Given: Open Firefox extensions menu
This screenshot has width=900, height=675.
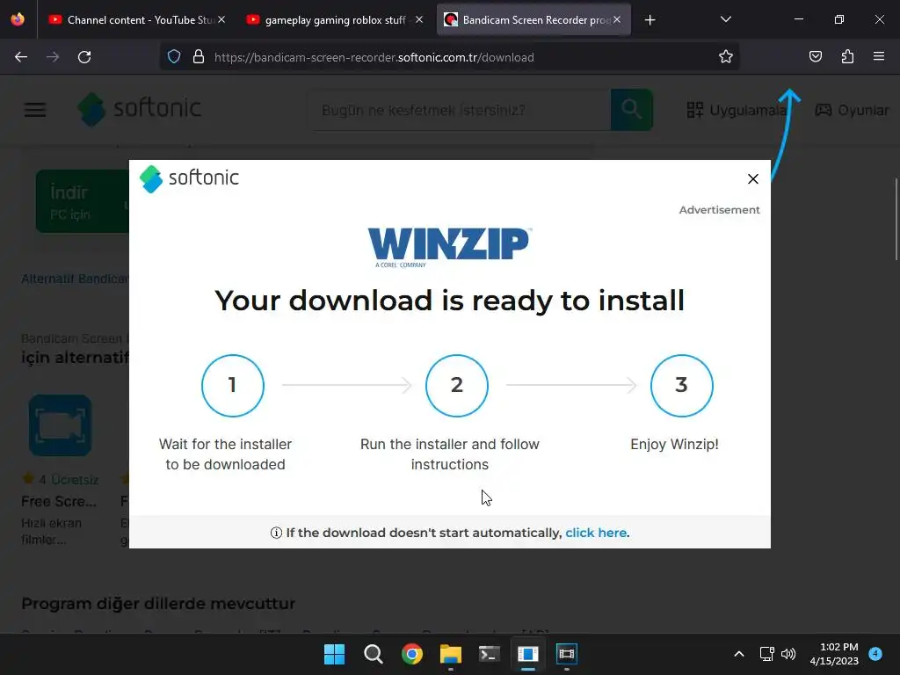Looking at the screenshot, I should click(x=847, y=57).
